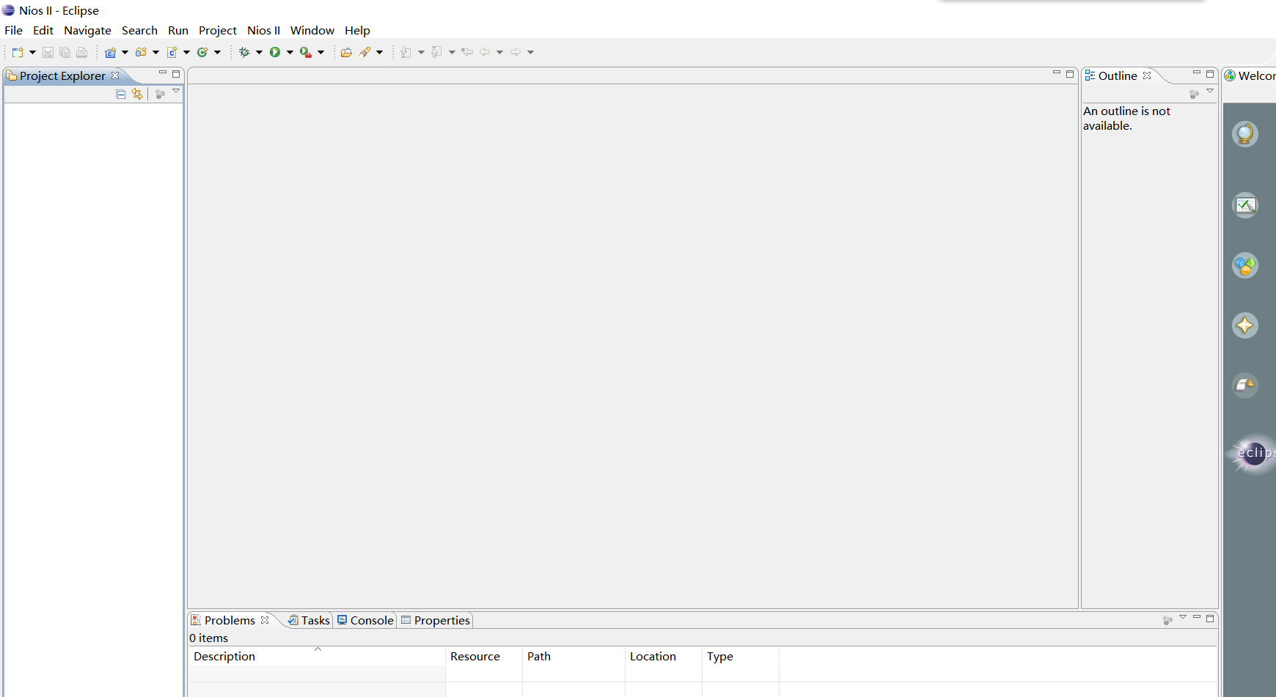Switch to the Properties tab

436,620
